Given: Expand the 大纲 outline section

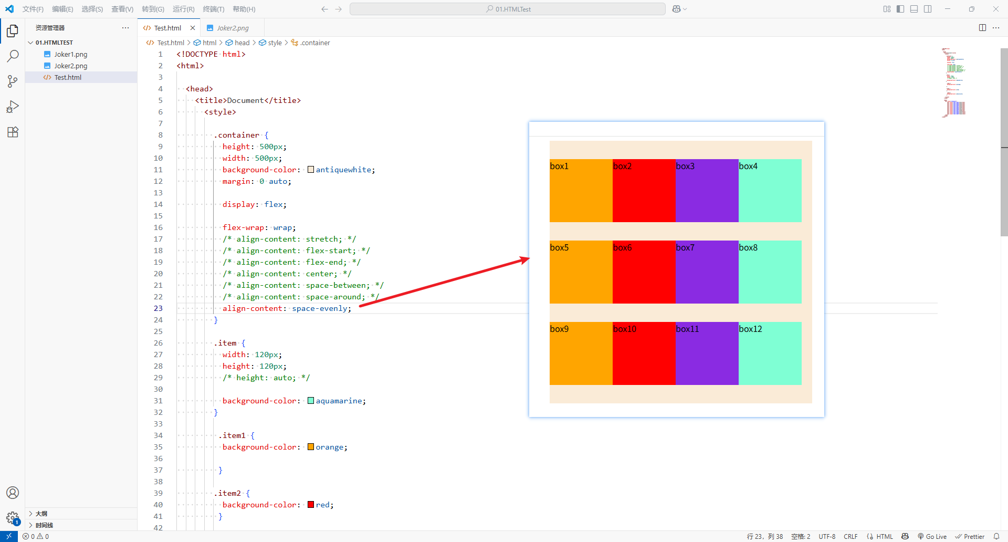Looking at the screenshot, I should point(81,514).
